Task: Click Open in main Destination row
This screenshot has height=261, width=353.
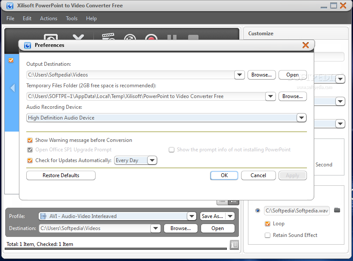Action: tap(218, 228)
